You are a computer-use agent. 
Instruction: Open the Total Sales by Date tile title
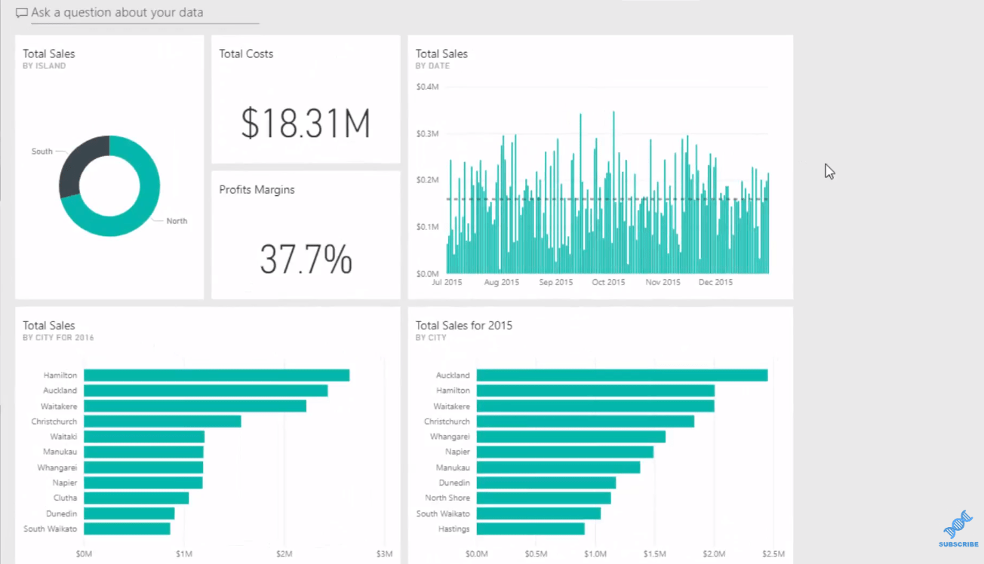tap(441, 54)
